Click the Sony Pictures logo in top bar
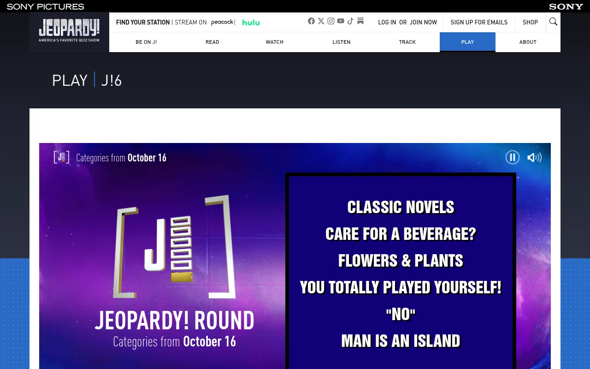The width and height of the screenshot is (590, 369). coord(45,6)
